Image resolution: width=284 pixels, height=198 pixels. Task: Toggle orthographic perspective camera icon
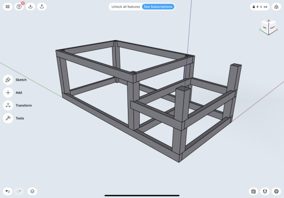pyautogui.click(x=277, y=7)
